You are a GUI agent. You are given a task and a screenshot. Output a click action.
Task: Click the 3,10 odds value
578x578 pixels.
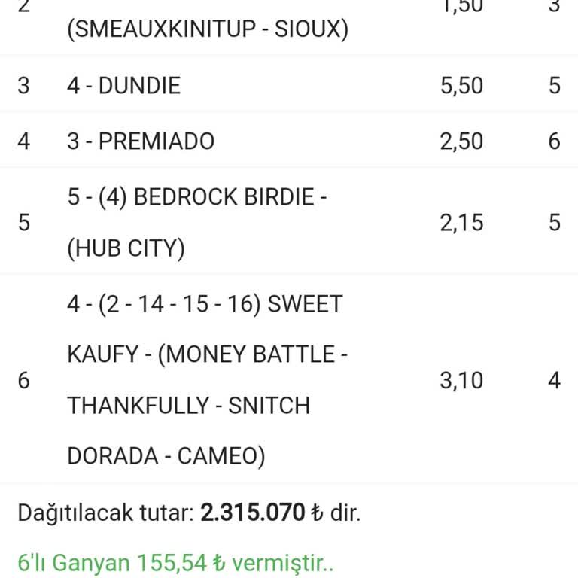click(461, 380)
